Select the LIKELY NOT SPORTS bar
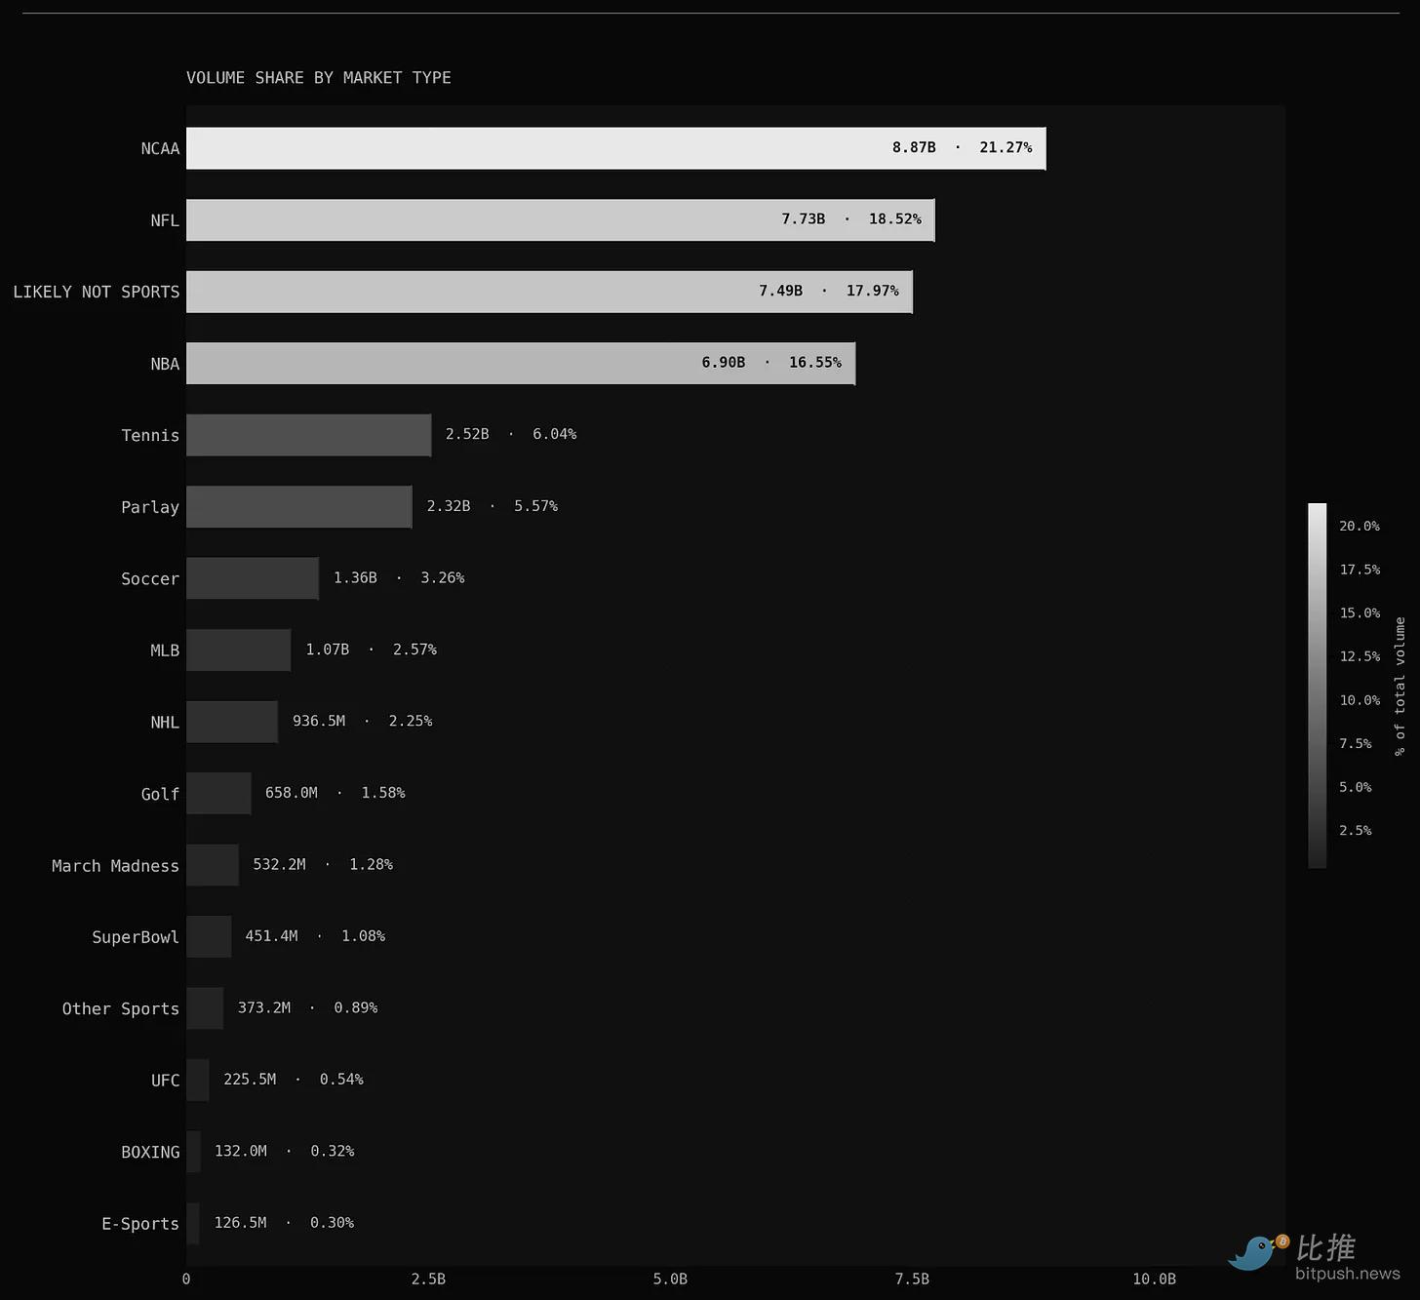Viewport: 1420px width, 1300px height. 549,292
